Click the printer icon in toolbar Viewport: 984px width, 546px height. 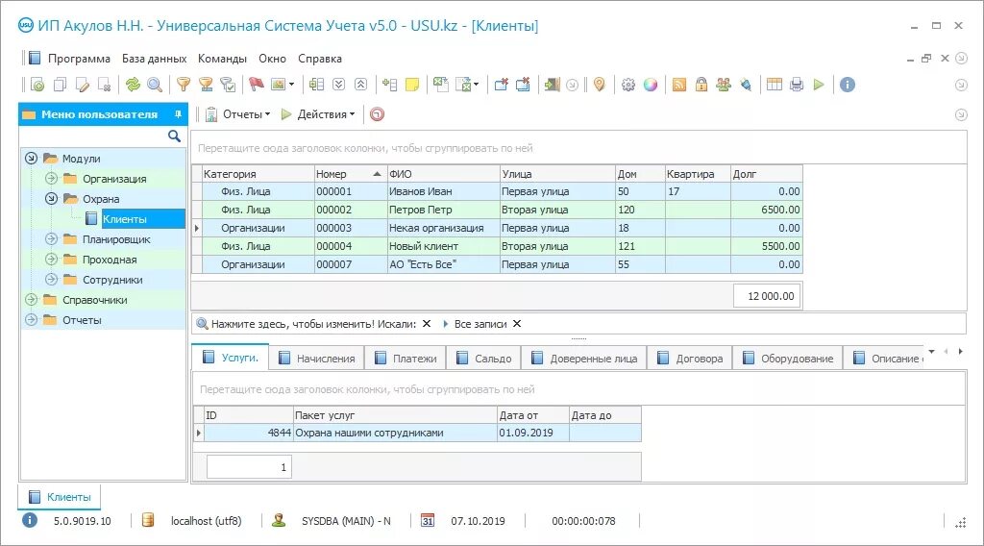(x=797, y=85)
